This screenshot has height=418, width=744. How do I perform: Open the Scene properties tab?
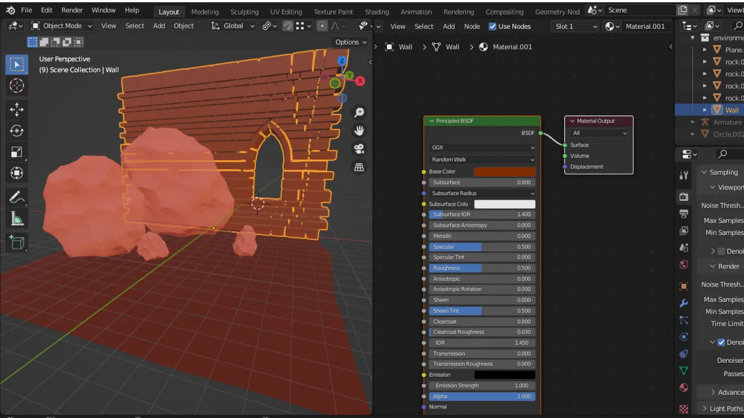click(684, 248)
